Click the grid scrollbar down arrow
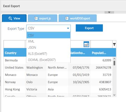This screenshot has height=112, width=126. pyautogui.click(x=114, y=95)
